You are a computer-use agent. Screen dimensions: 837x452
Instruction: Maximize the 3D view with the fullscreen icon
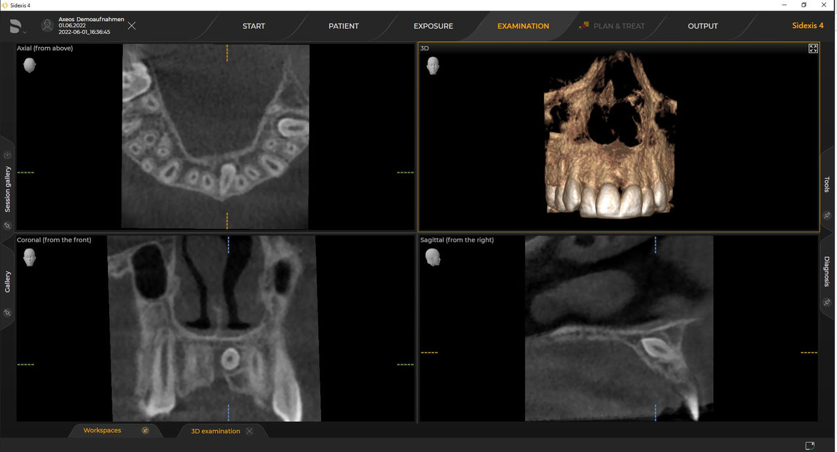point(813,48)
